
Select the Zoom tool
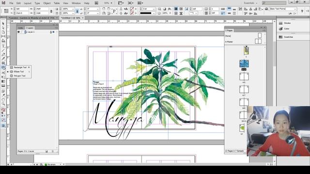[x=3, y=104]
